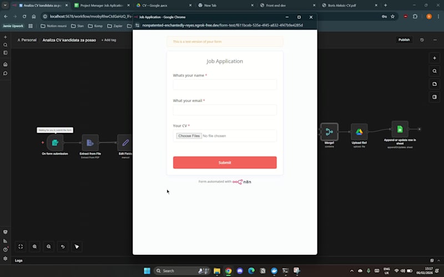Open Chrome extensions puzzle icon
444x277 pixels.
(x=415, y=17)
